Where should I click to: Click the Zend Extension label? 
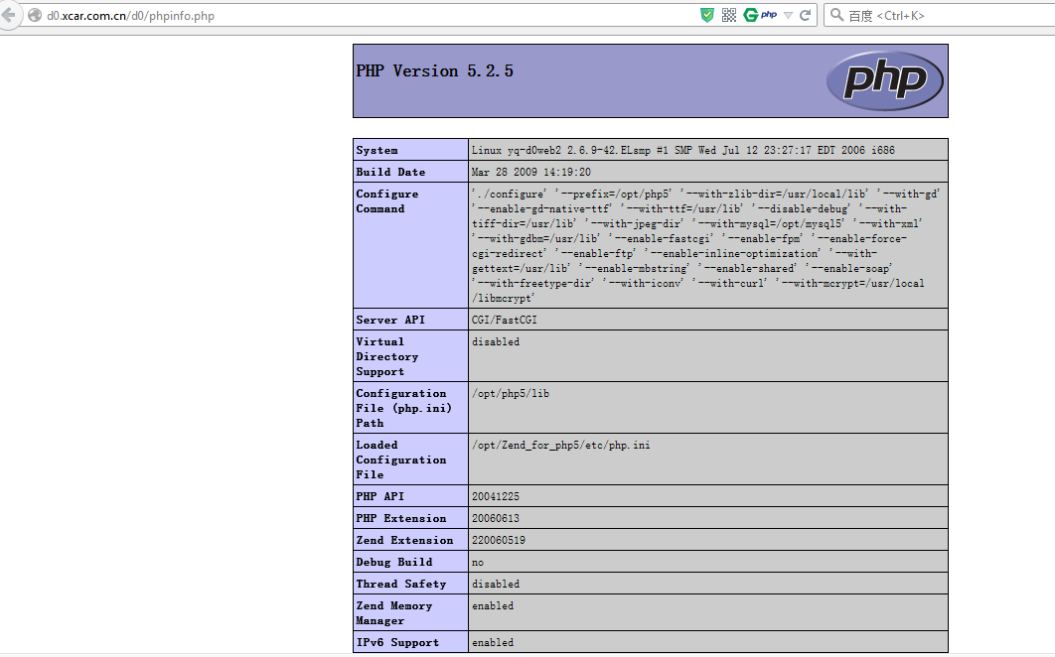[404, 540]
